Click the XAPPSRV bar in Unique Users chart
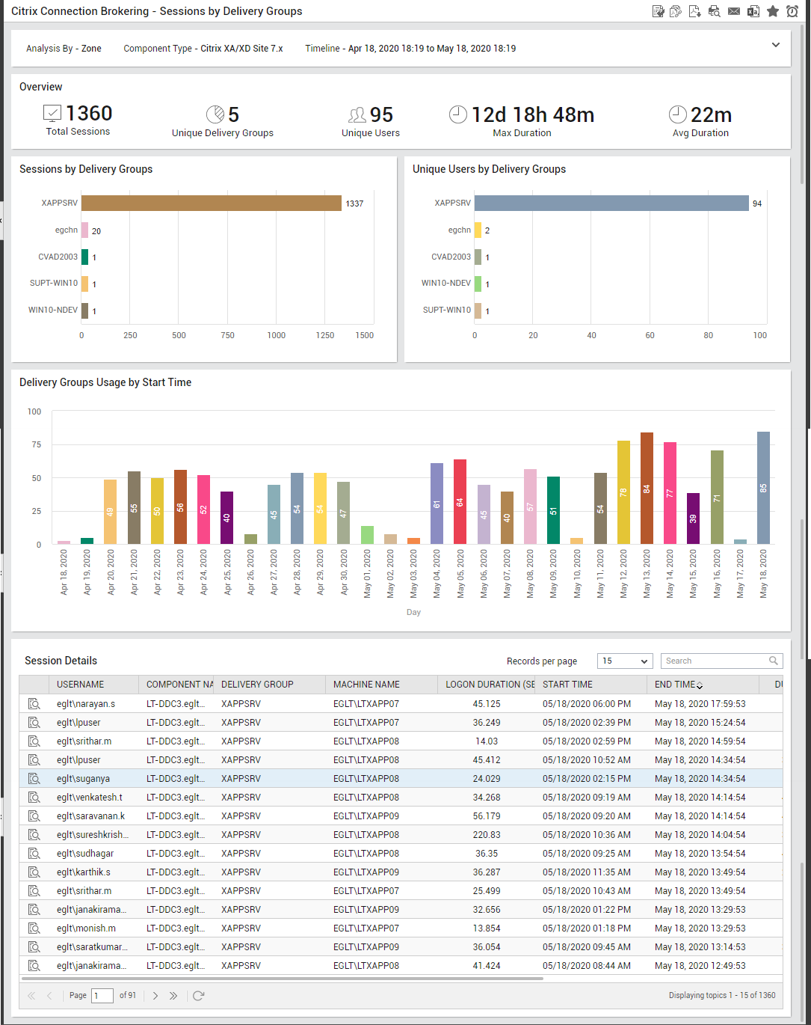 pyautogui.click(x=611, y=203)
